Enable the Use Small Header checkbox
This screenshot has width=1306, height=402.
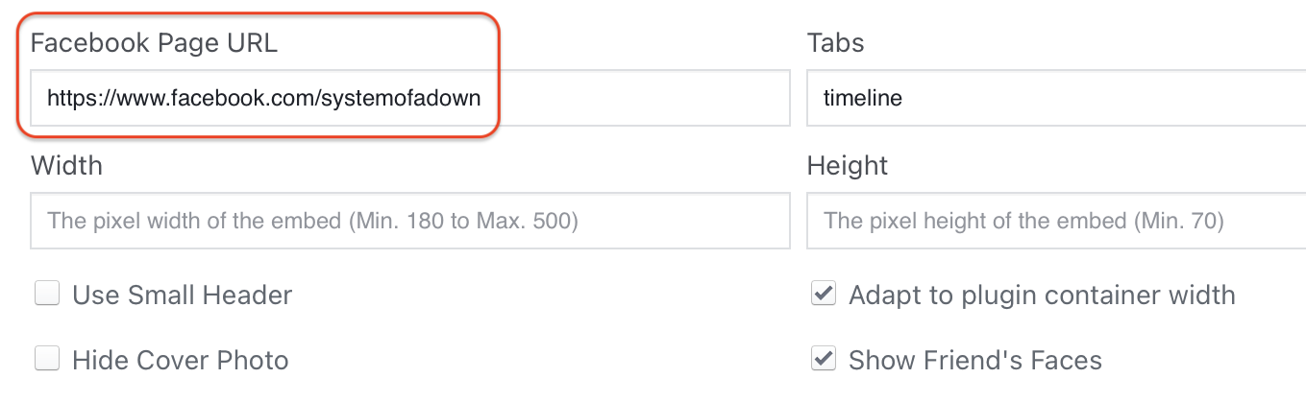47,295
